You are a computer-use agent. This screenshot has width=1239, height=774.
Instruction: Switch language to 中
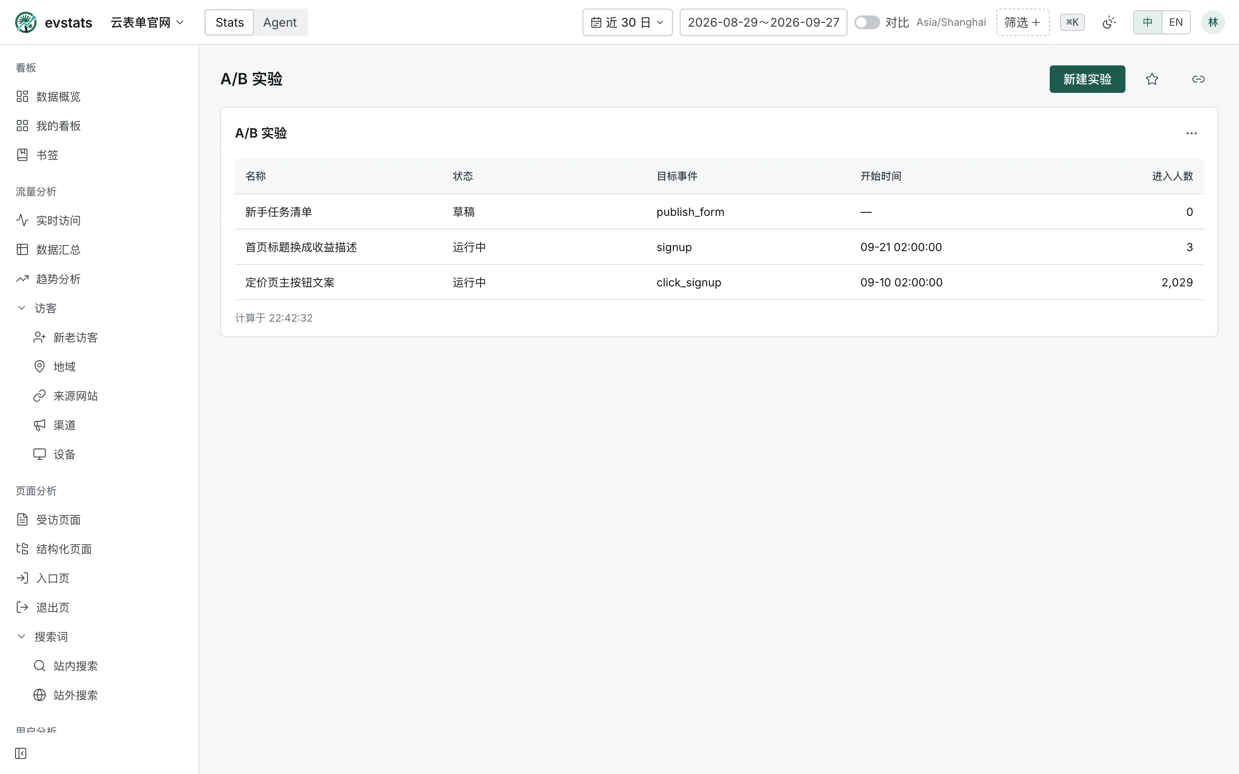(x=1147, y=22)
